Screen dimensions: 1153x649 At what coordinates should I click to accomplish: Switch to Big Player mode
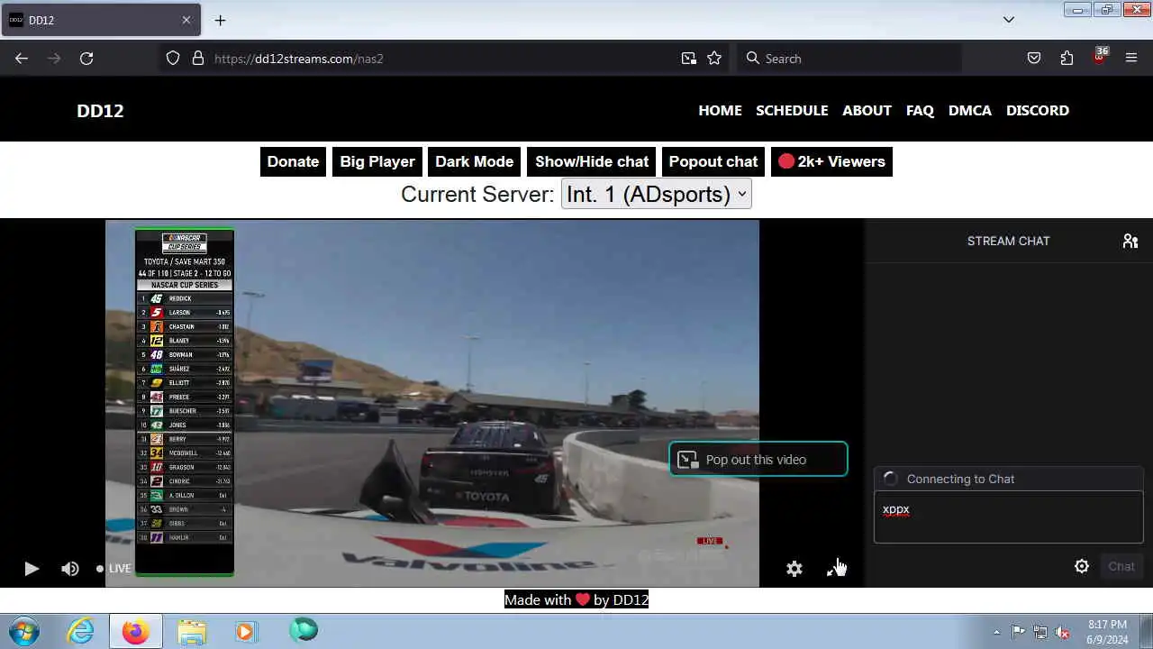tap(377, 161)
